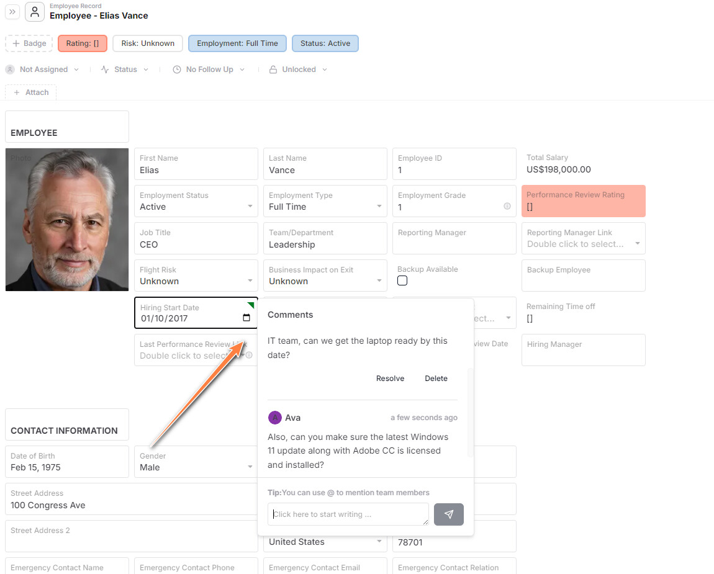Resolve the laptop comment

[390, 379]
